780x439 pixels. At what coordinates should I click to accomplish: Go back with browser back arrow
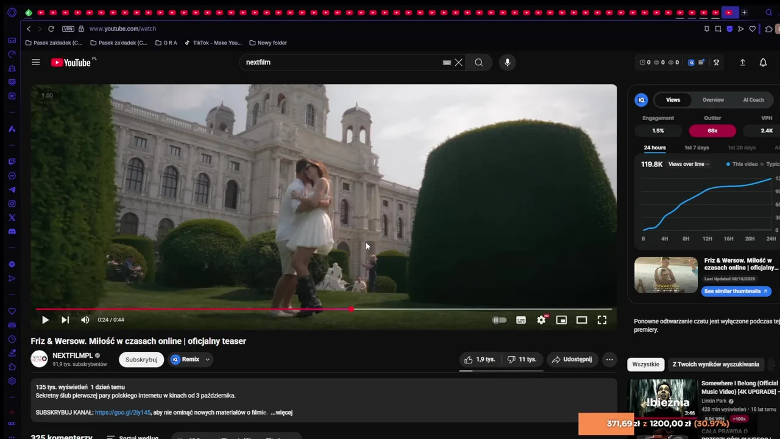pyautogui.click(x=29, y=29)
